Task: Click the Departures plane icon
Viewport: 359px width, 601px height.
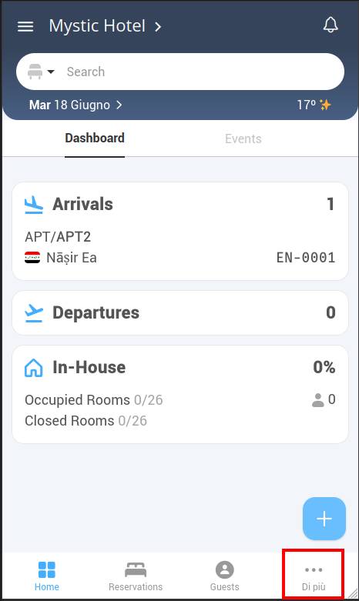Action: 34,313
